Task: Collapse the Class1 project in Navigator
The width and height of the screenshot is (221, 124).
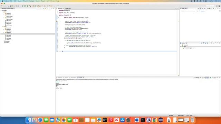Action: [x=1, y=10]
